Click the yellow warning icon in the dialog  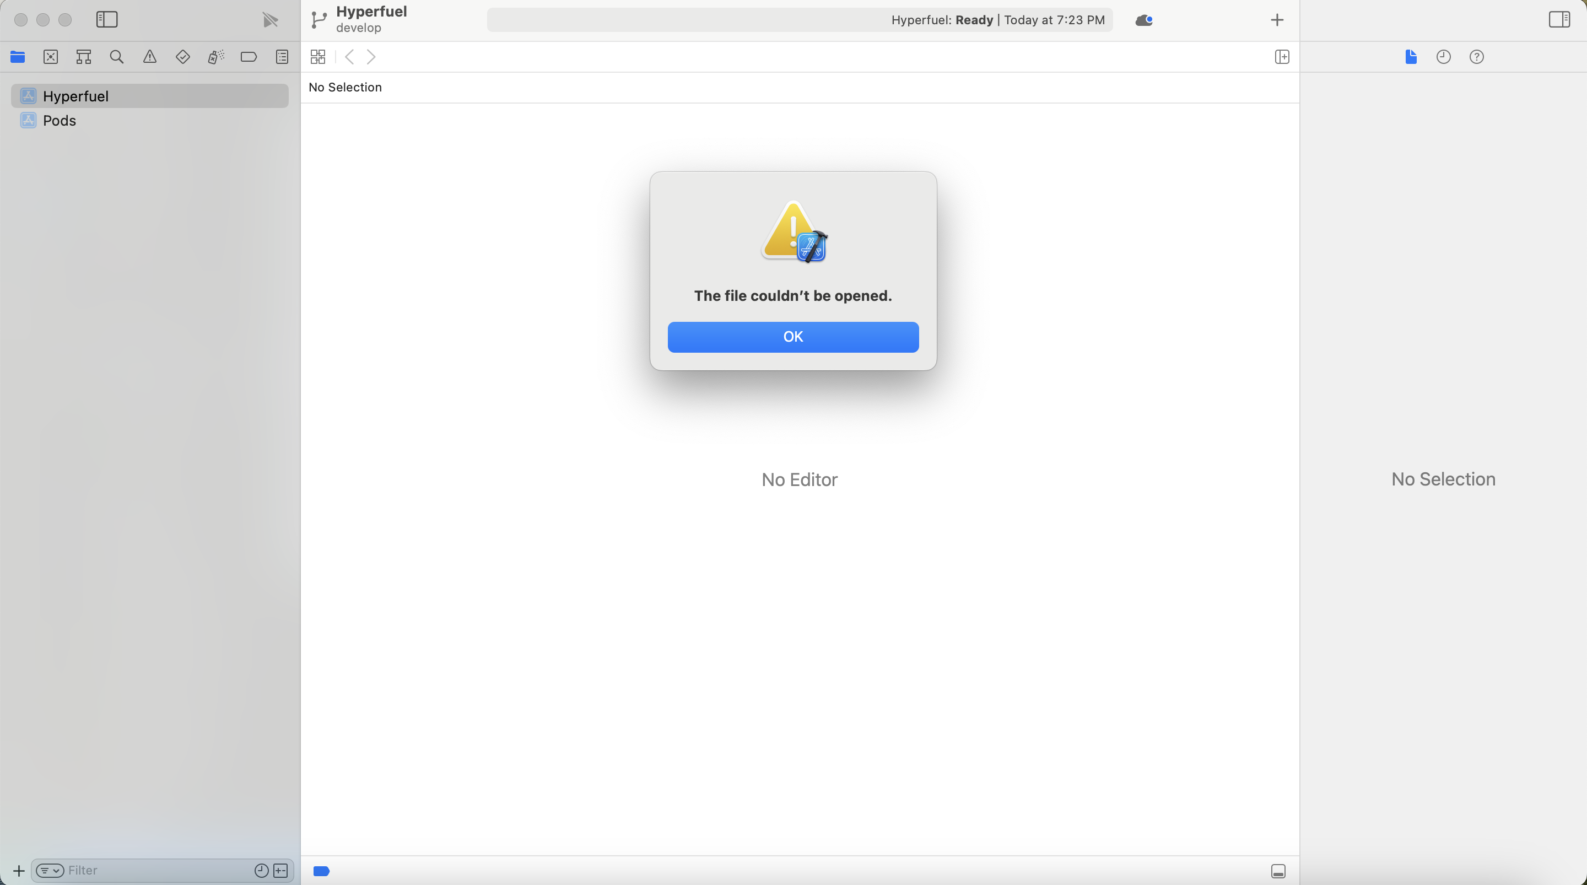click(793, 231)
